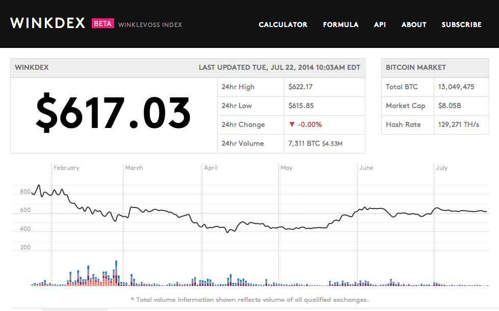Image resolution: width=499 pixels, height=311 pixels.
Task: Go to the Formula page
Action: coord(340,24)
